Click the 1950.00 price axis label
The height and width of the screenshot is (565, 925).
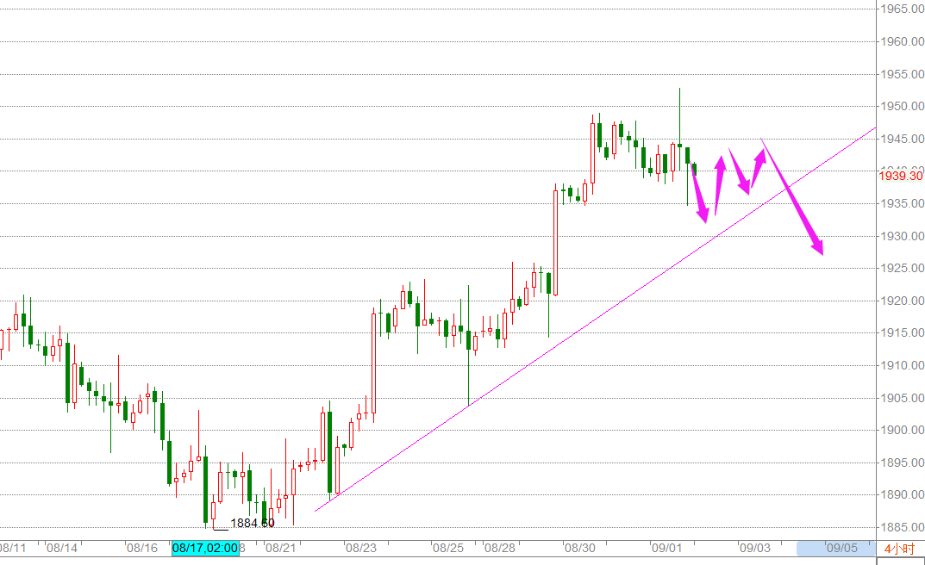[902, 106]
